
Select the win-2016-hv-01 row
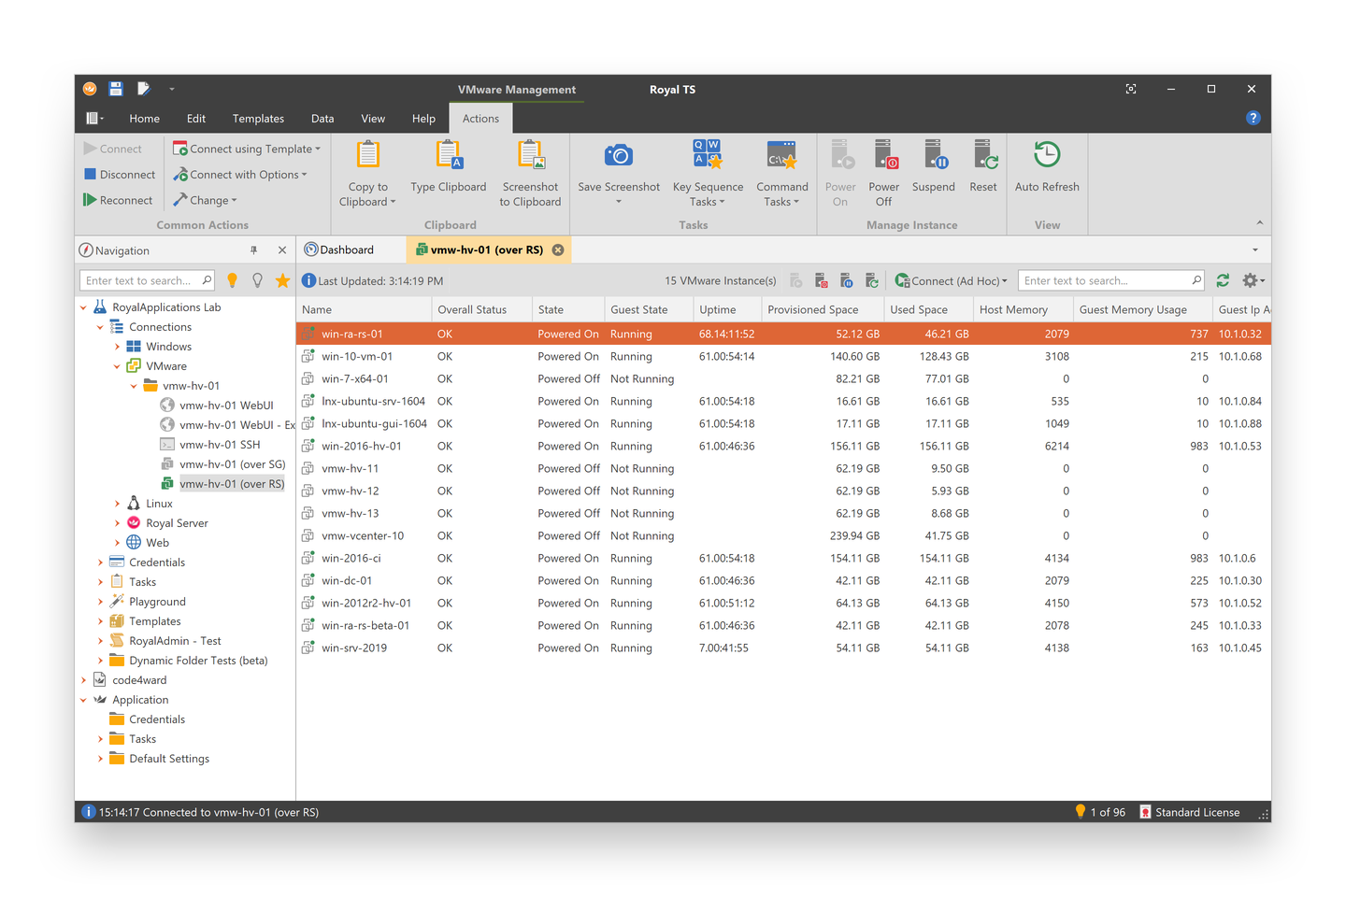362,447
